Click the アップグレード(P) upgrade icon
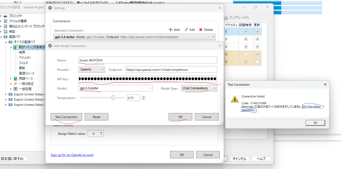The height and width of the screenshot is (169, 341). (226, 18)
